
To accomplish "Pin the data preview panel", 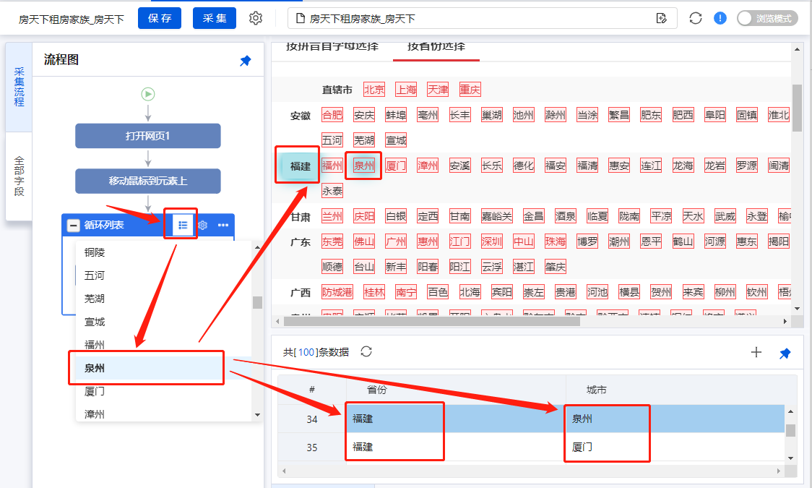I will click(785, 354).
